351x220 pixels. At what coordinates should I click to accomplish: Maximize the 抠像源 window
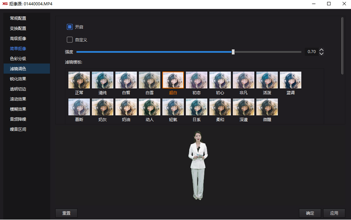click(329, 4)
